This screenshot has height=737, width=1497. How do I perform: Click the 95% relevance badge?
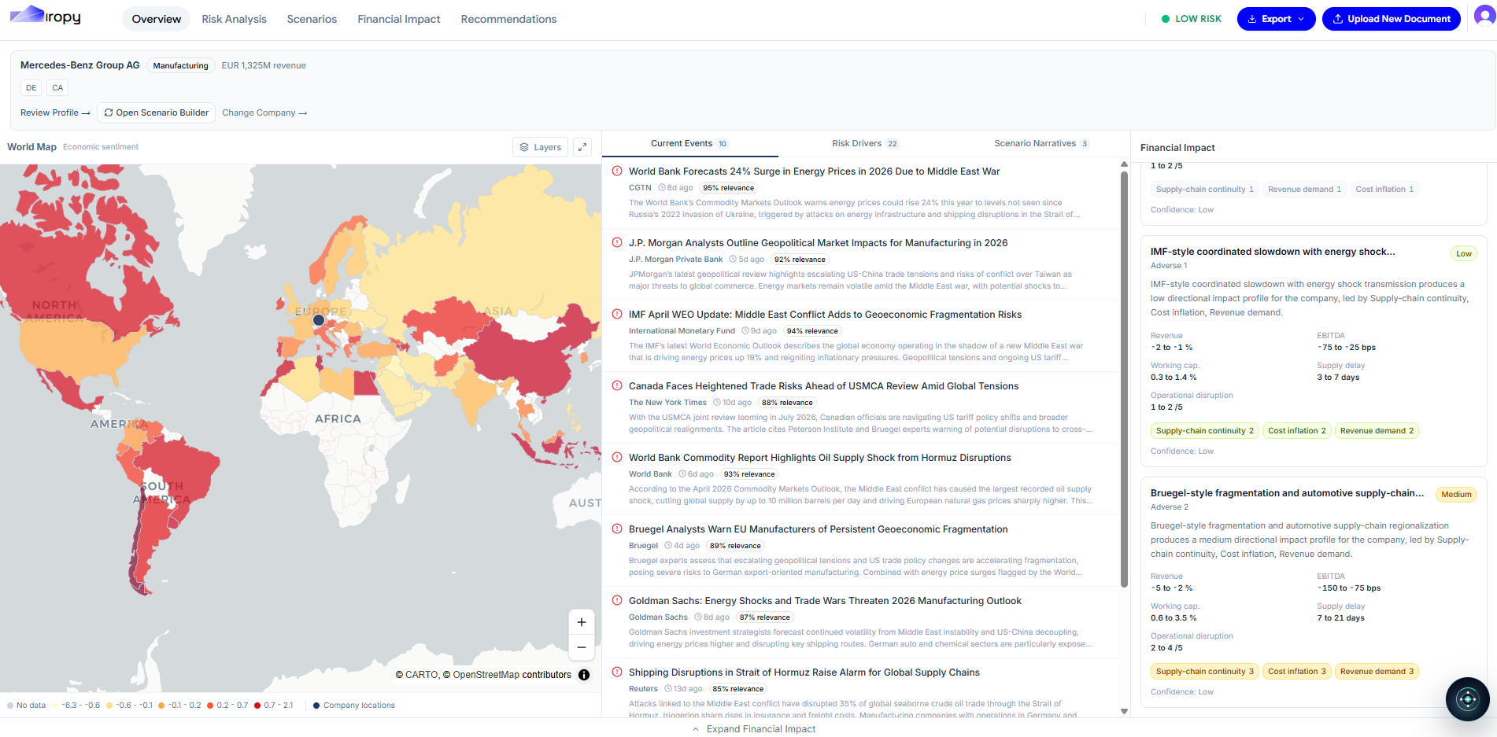tap(728, 188)
